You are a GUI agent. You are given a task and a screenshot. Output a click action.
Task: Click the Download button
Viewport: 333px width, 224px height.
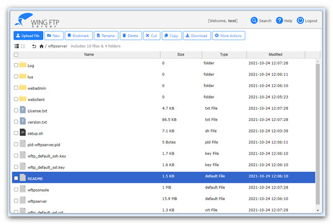click(196, 35)
